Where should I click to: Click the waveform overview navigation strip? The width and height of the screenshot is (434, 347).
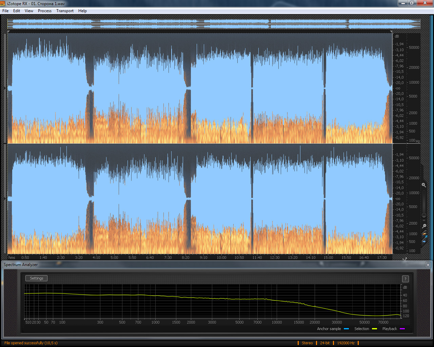[214, 24]
